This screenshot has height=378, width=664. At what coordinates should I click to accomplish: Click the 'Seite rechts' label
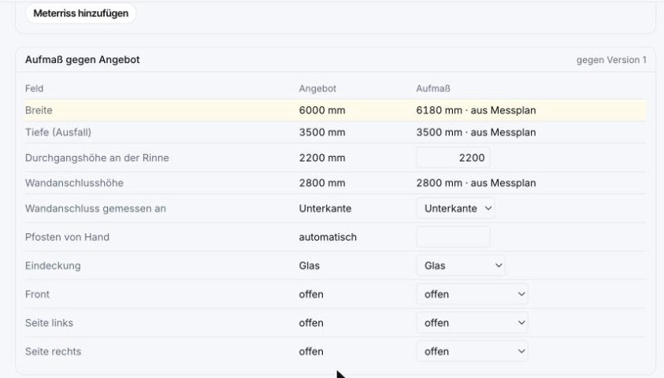53,351
